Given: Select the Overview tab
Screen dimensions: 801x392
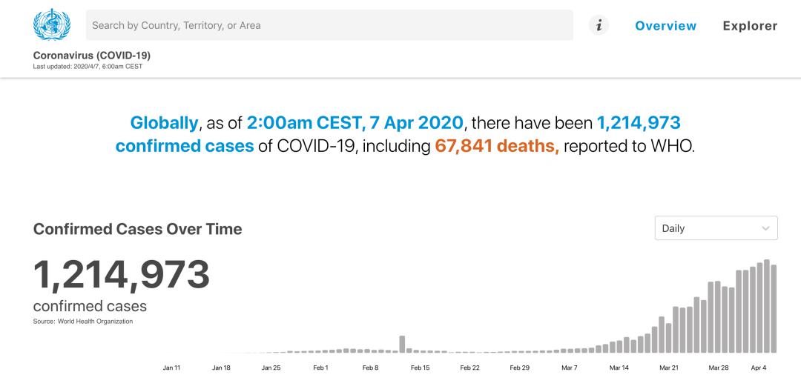Looking at the screenshot, I should point(665,25).
